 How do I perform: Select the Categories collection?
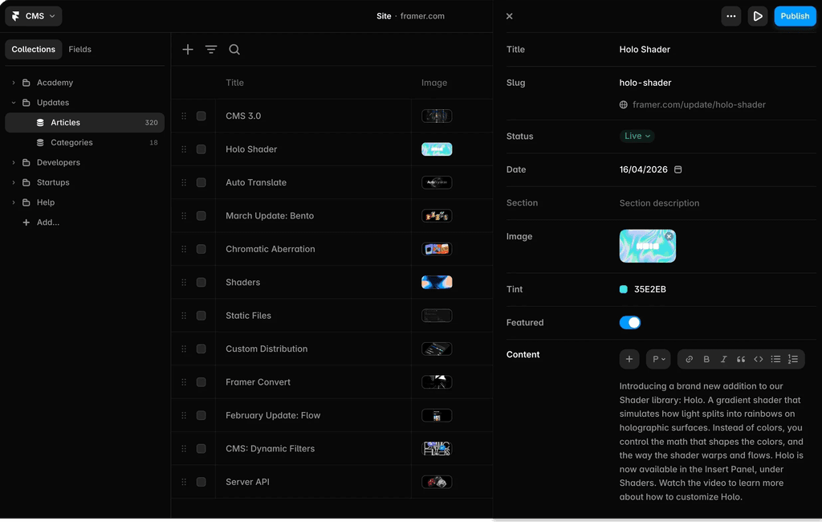tap(85, 142)
